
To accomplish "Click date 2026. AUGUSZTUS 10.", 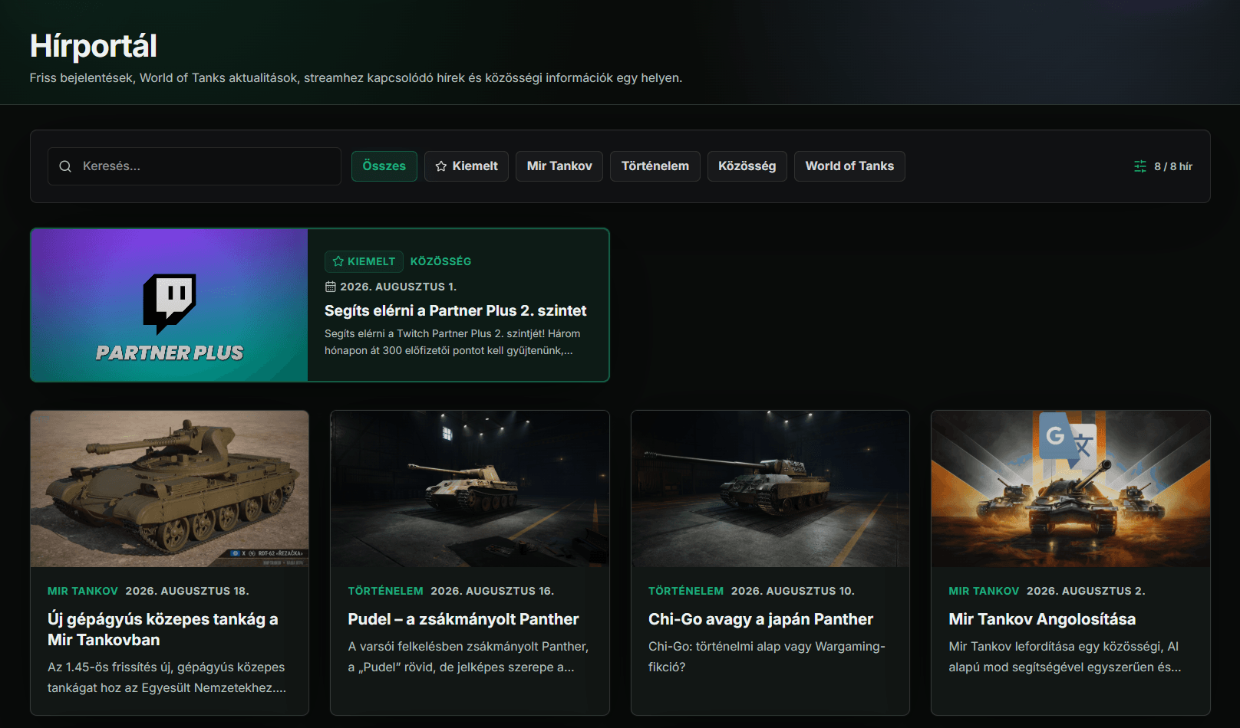I will click(x=793, y=591).
